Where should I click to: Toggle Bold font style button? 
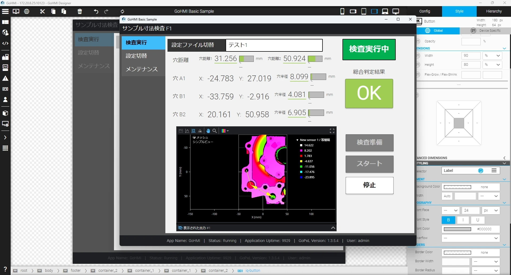(448, 220)
